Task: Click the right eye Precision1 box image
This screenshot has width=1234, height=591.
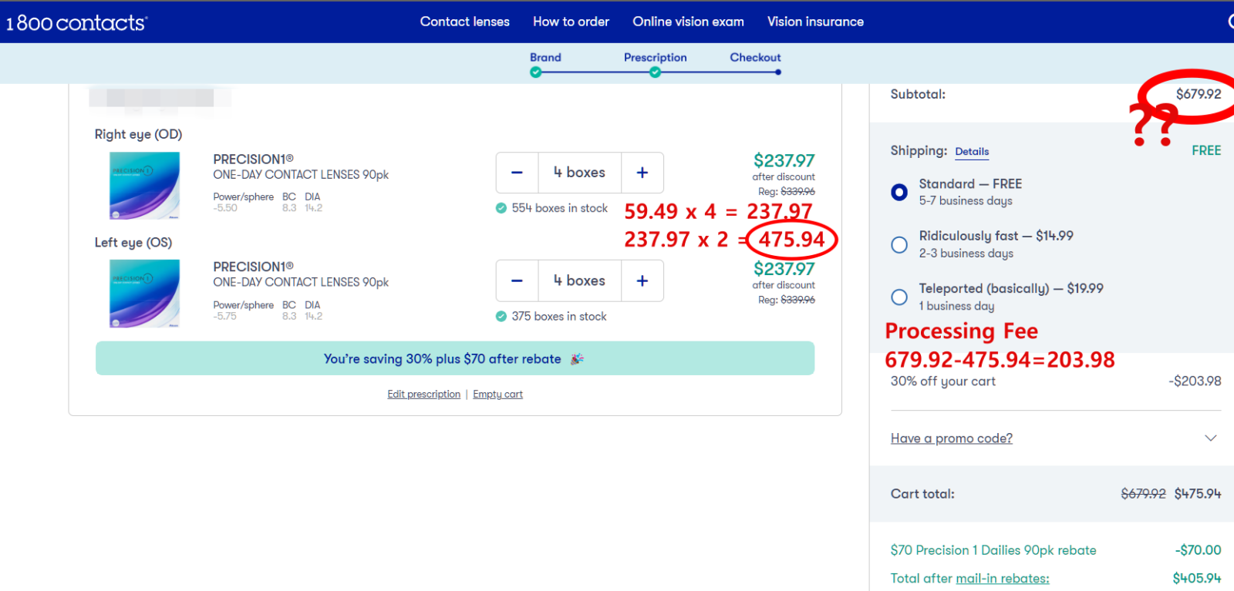Action: pos(145,186)
